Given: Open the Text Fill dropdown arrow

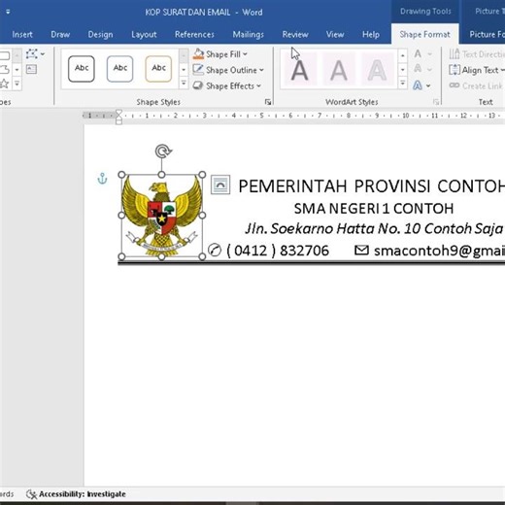Looking at the screenshot, I should pyautogui.click(x=429, y=54).
